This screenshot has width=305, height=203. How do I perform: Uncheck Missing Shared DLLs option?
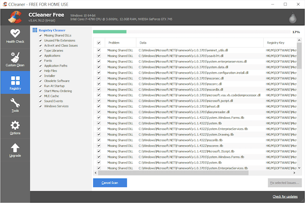(41, 36)
